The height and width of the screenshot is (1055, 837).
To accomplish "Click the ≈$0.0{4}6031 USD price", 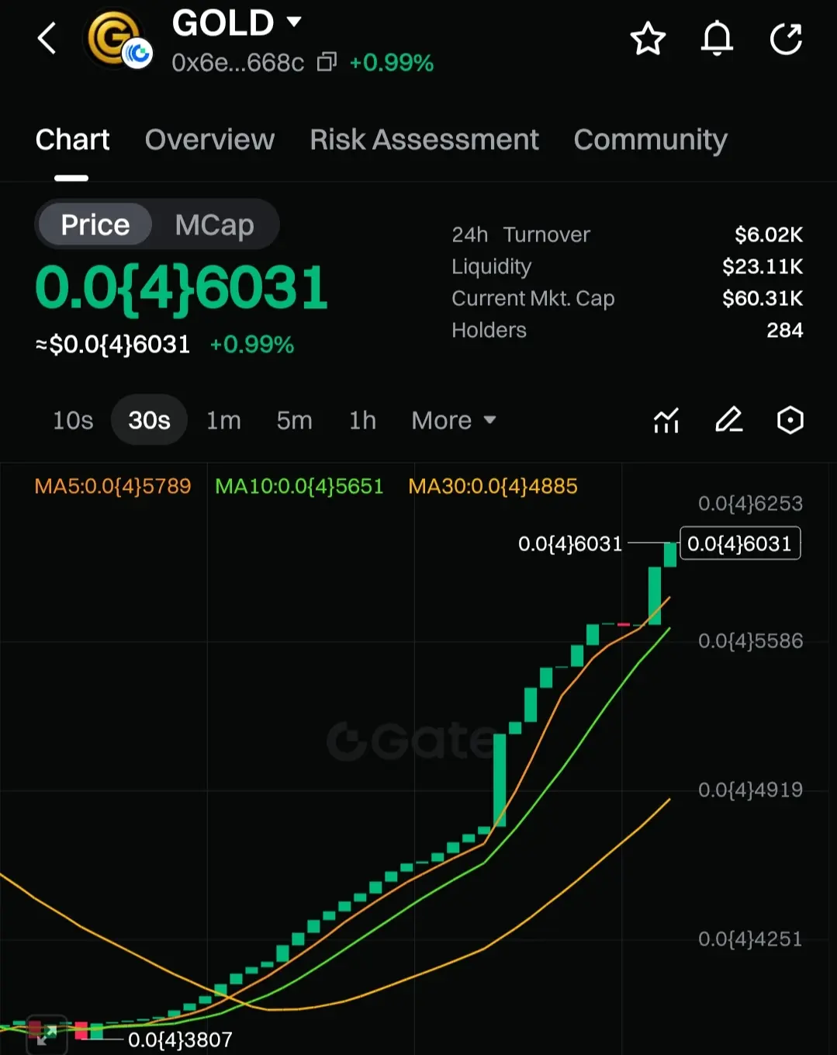I will tap(113, 344).
